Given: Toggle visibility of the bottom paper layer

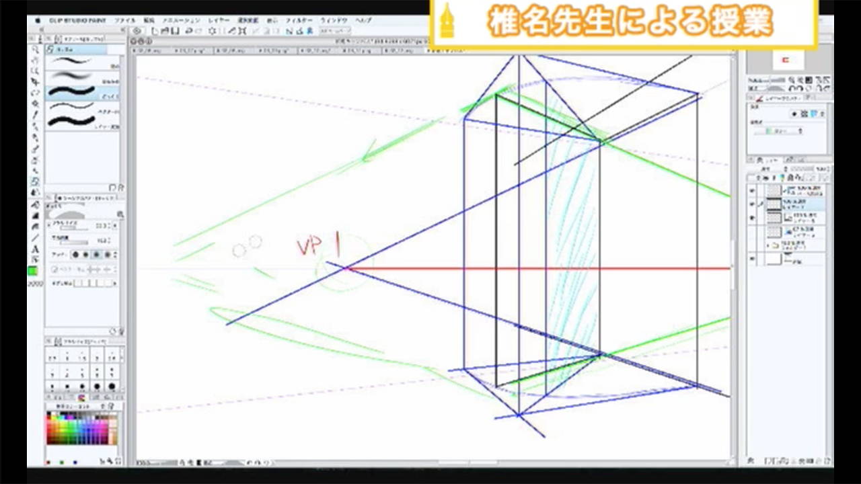Looking at the screenshot, I should [x=753, y=259].
